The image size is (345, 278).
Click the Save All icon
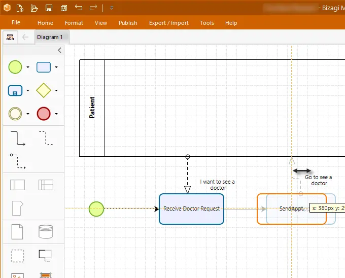[64, 8]
